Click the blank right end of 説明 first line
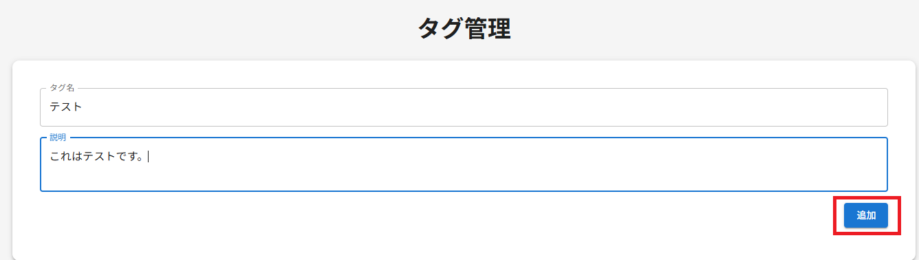This screenshot has height=260, width=919. coord(825,157)
